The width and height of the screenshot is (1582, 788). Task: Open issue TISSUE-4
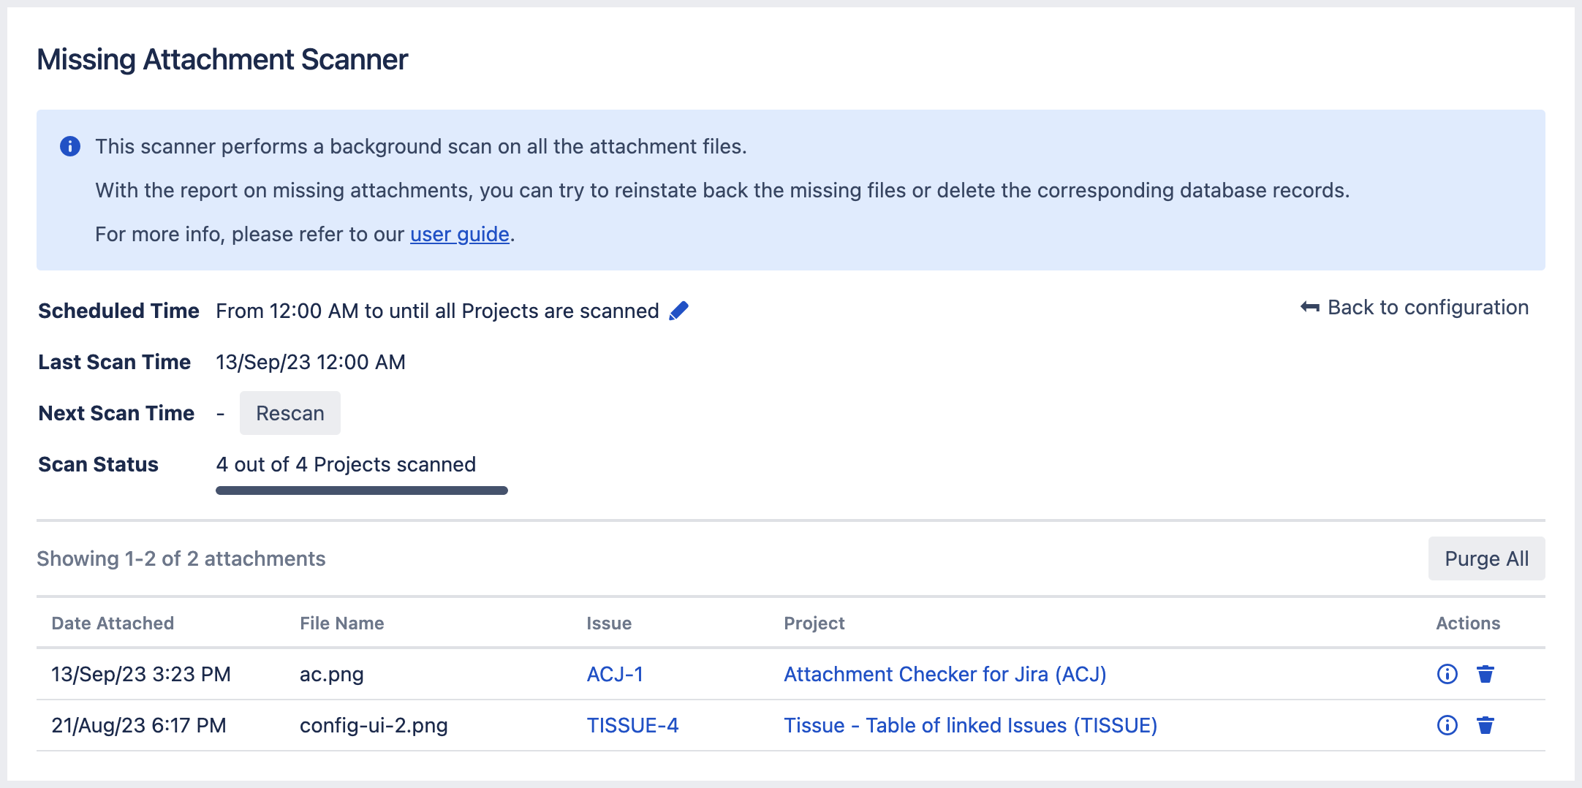click(x=632, y=725)
